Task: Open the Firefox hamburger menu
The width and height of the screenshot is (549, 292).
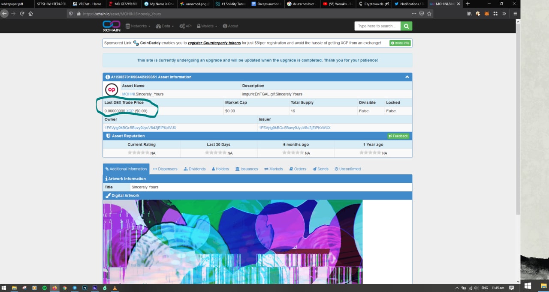Action: (x=515, y=13)
